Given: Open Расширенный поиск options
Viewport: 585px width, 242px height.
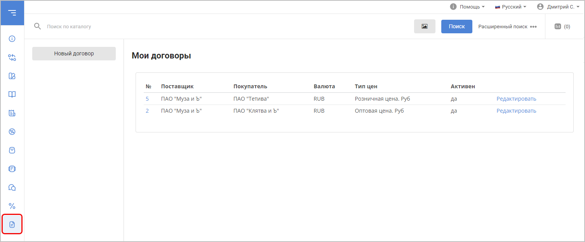Looking at the screenshot, I should click(507, 27).
